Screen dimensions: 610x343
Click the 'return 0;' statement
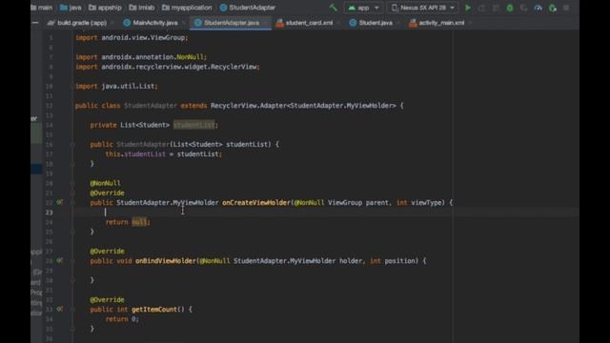(x=122, y=319)
